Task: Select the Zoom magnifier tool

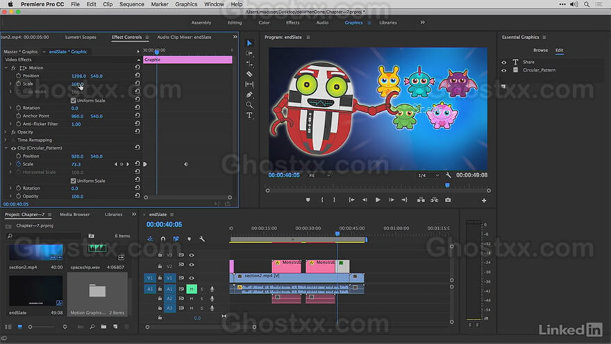Action: (x=249, y=104)
